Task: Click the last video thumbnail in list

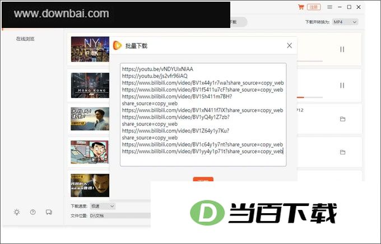Action: click(90, 185)
